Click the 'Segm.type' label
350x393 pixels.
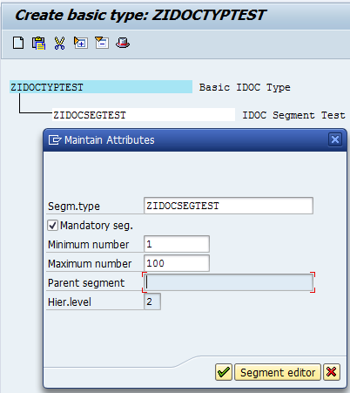click(x=74, y=207)
